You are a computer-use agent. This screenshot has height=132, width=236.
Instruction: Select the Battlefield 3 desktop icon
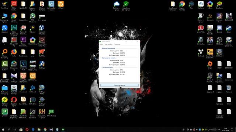(x=219, y=53)
